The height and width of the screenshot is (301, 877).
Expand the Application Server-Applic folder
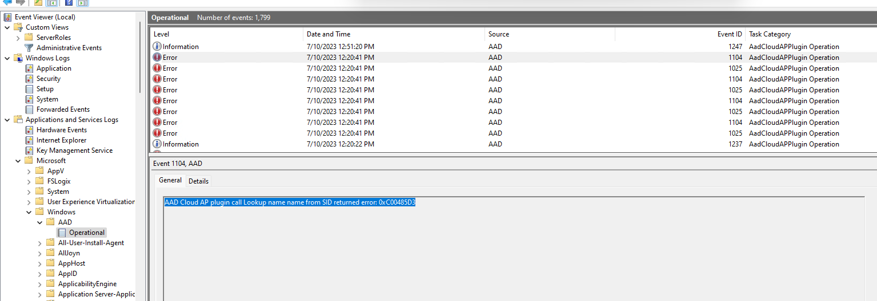tap(39, 294)
